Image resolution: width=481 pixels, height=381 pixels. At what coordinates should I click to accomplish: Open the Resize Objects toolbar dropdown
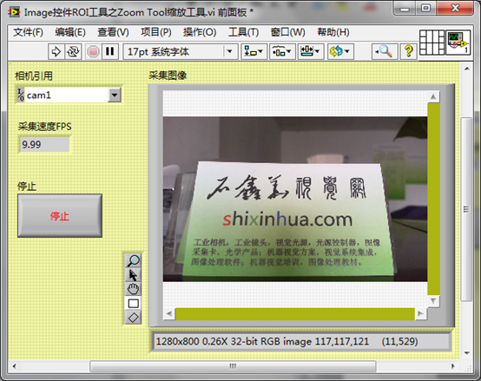coord(310,51)
